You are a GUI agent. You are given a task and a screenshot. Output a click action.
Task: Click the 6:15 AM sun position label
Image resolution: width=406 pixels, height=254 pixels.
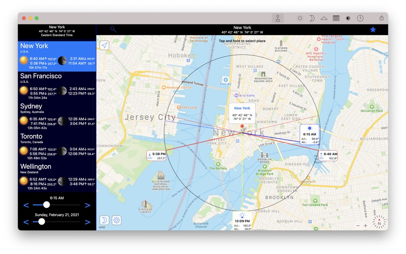pyautogui.click(x=309, y=135)
